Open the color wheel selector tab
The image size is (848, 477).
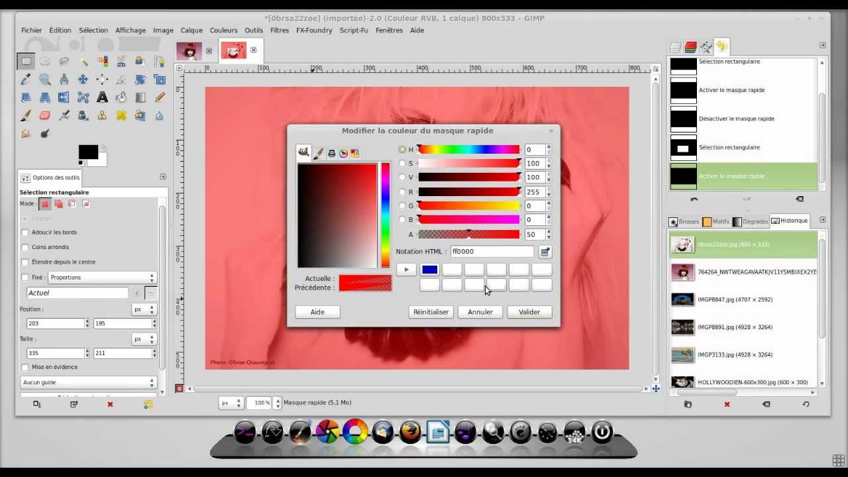coord(343,153)
